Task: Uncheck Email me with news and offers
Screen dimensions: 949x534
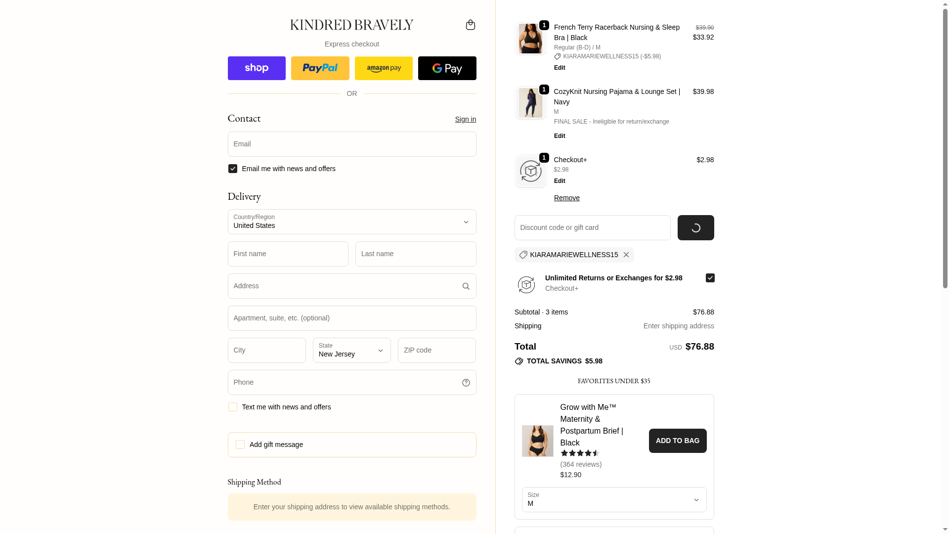Action: 233,169
